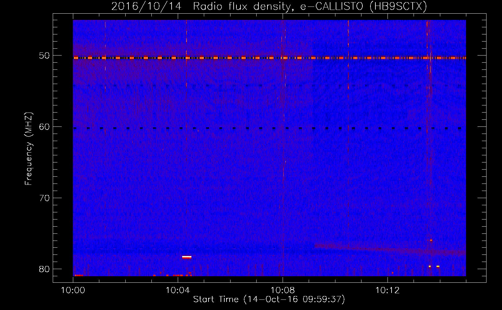Image resolution: width=502 pixels, height=310 pixels.
Task: Click the 10:04 time tick label
Action: 178,290
